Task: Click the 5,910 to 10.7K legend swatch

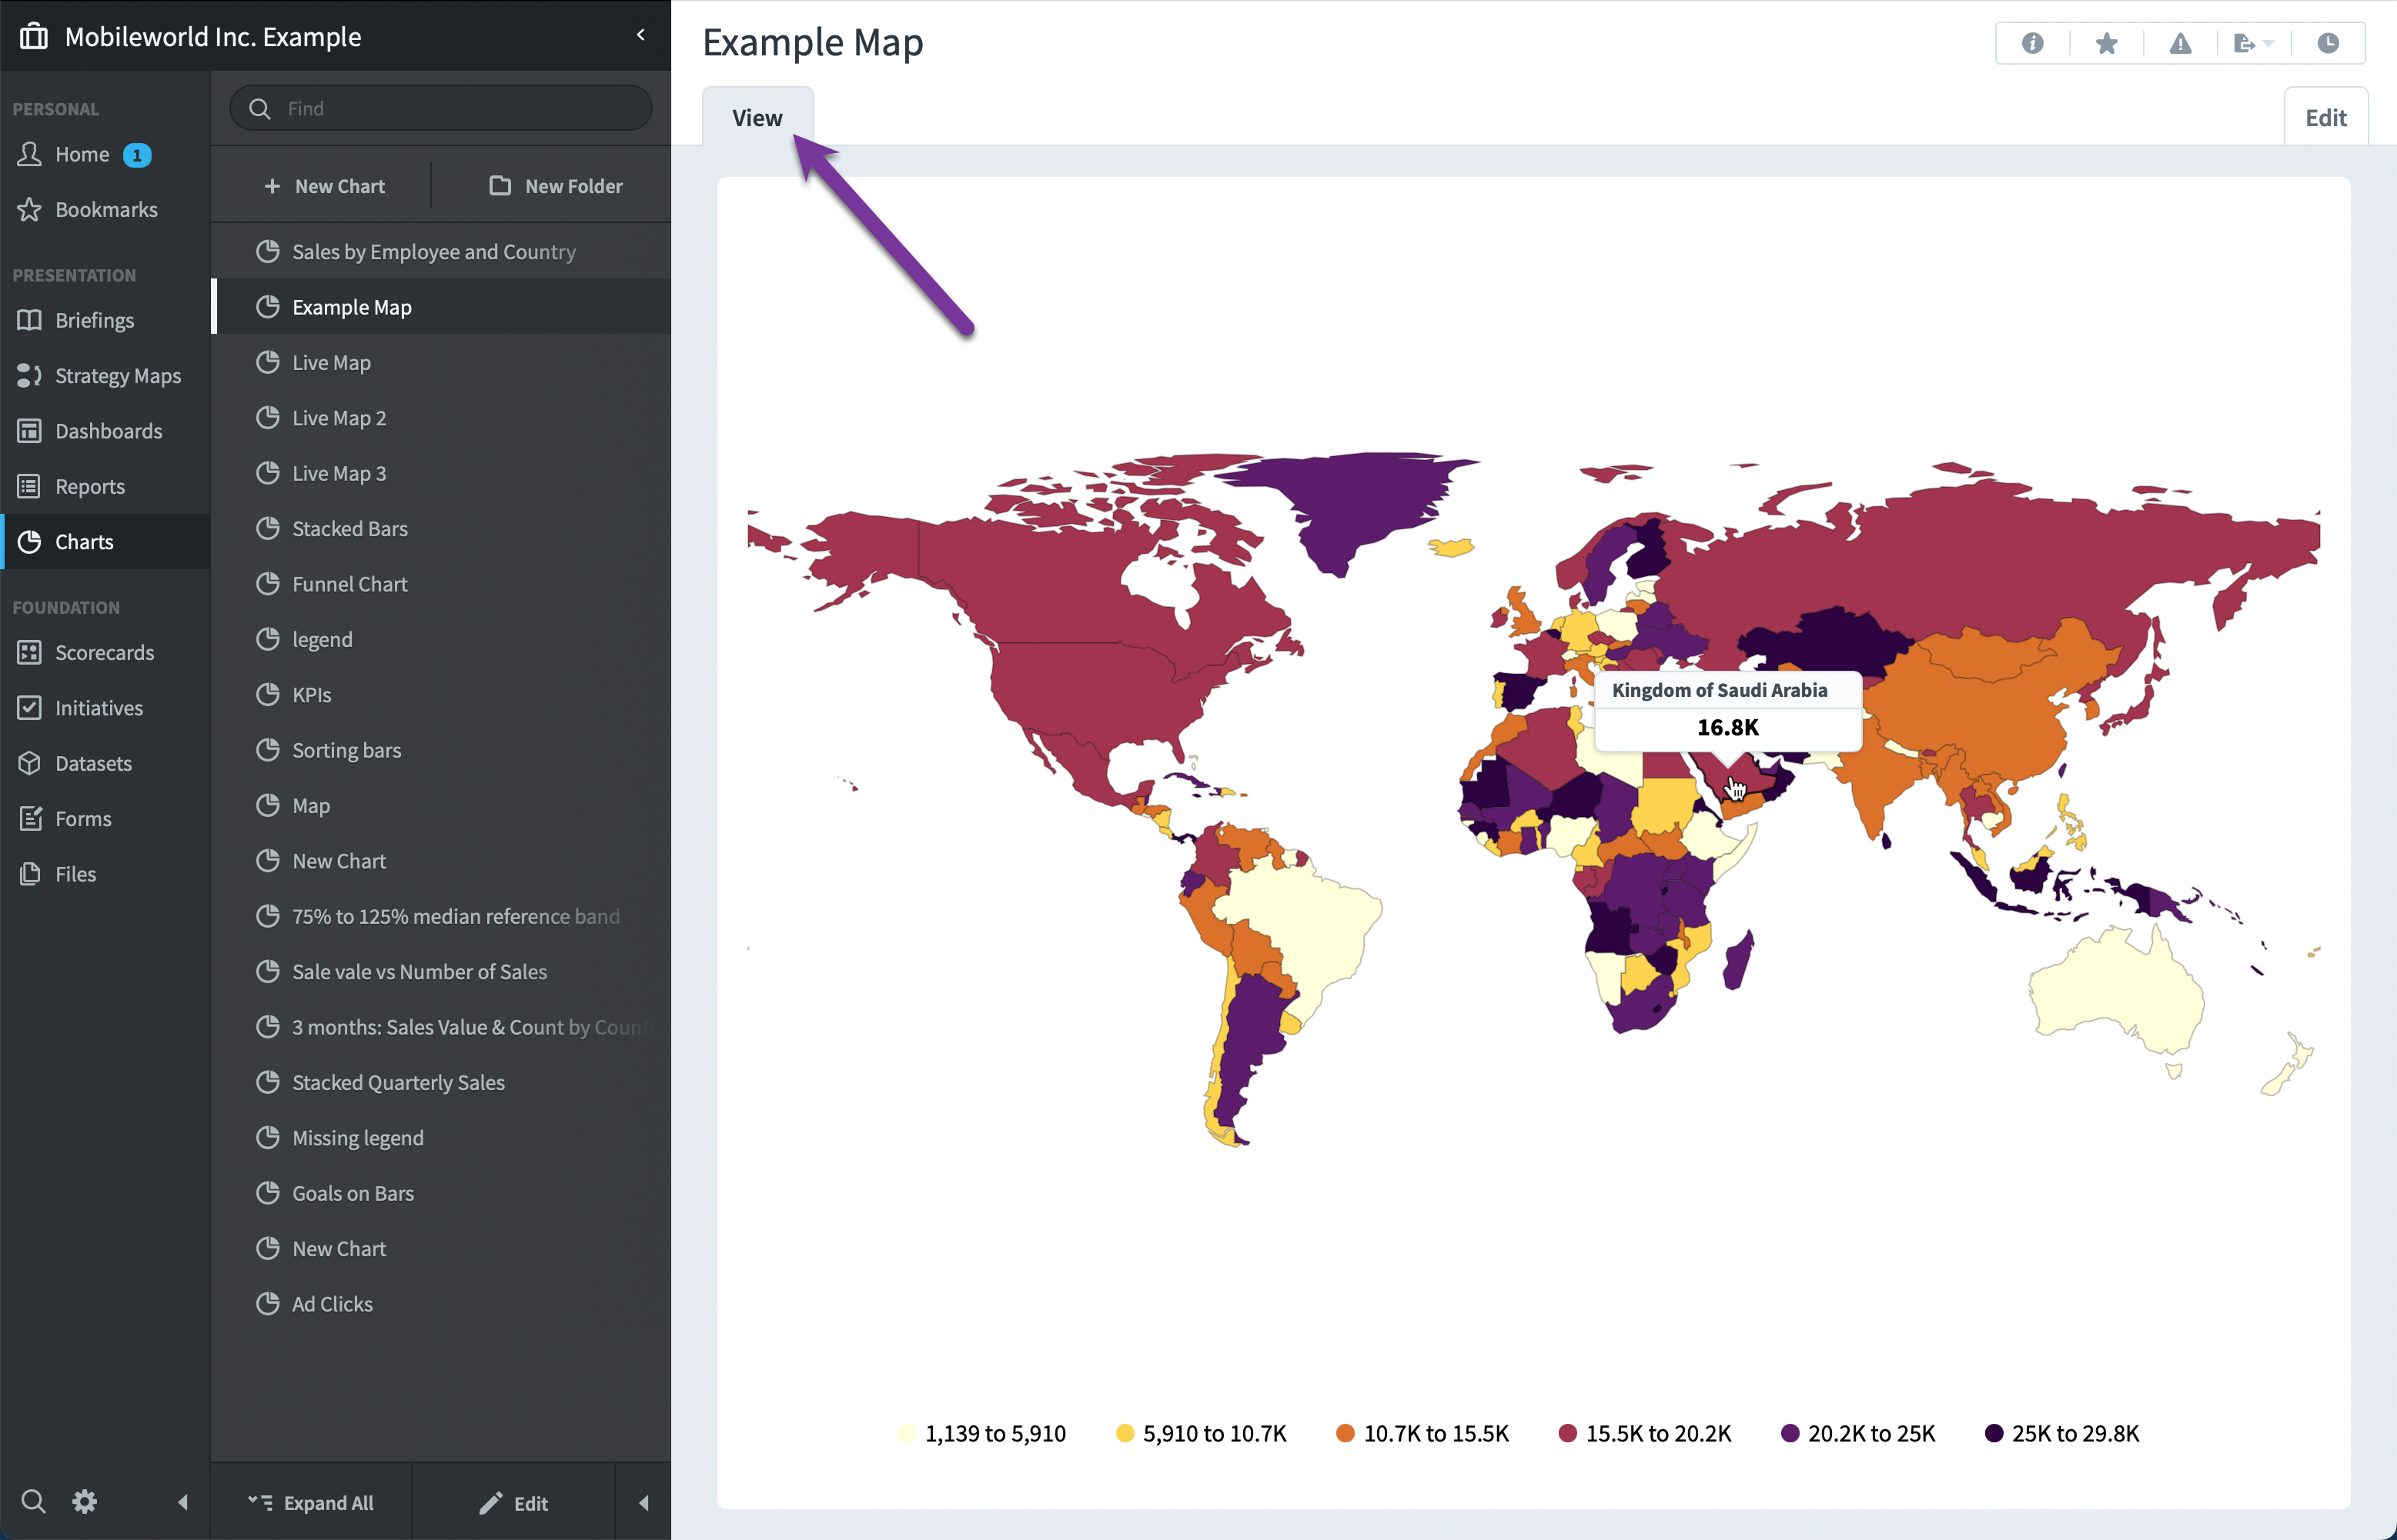Action: 1125,1433
